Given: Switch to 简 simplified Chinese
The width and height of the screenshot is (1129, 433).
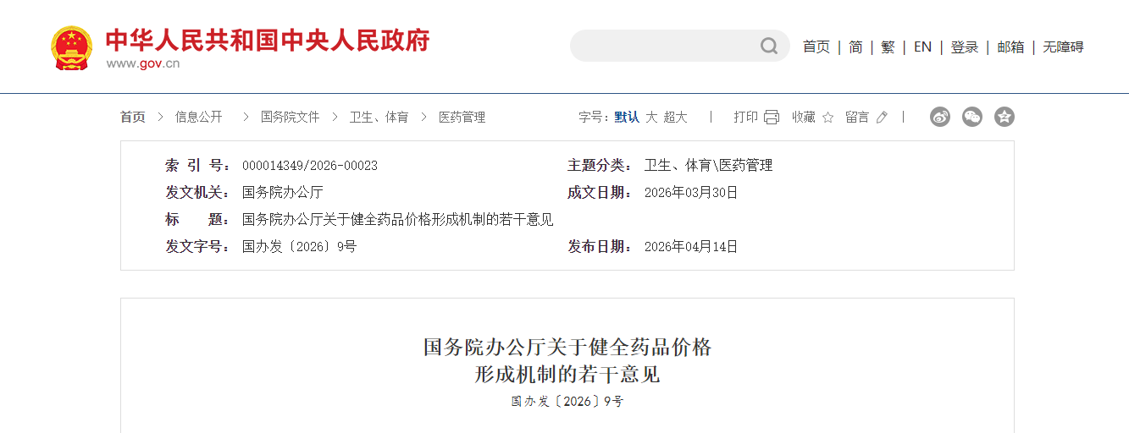Looking at the screenshot, I should pyautogui.click(x=855, y=47).
